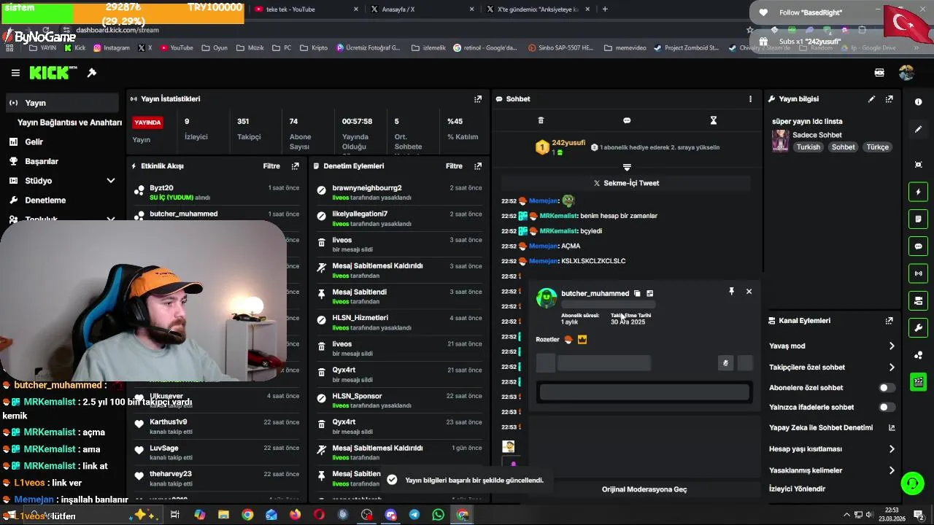
Task: Open the user avatar menu in header
Action: tap(906, 73)
